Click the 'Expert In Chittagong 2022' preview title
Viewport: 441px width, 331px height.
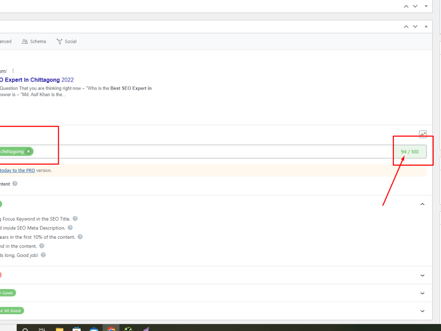tap(37, 80)
